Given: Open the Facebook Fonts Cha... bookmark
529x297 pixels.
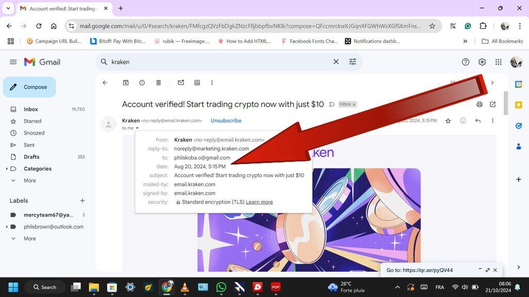Looking at the screenshot, I should pos(309,41).
